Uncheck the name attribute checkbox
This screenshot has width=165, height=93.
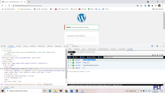pos(80,57)
